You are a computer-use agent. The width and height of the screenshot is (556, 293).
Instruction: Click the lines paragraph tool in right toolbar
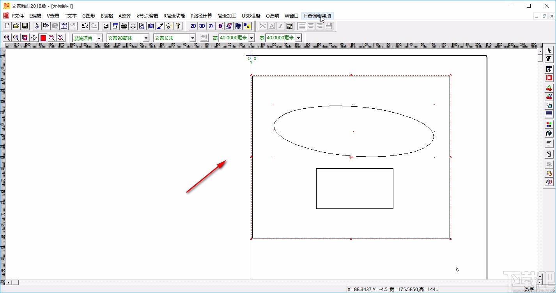549,144
